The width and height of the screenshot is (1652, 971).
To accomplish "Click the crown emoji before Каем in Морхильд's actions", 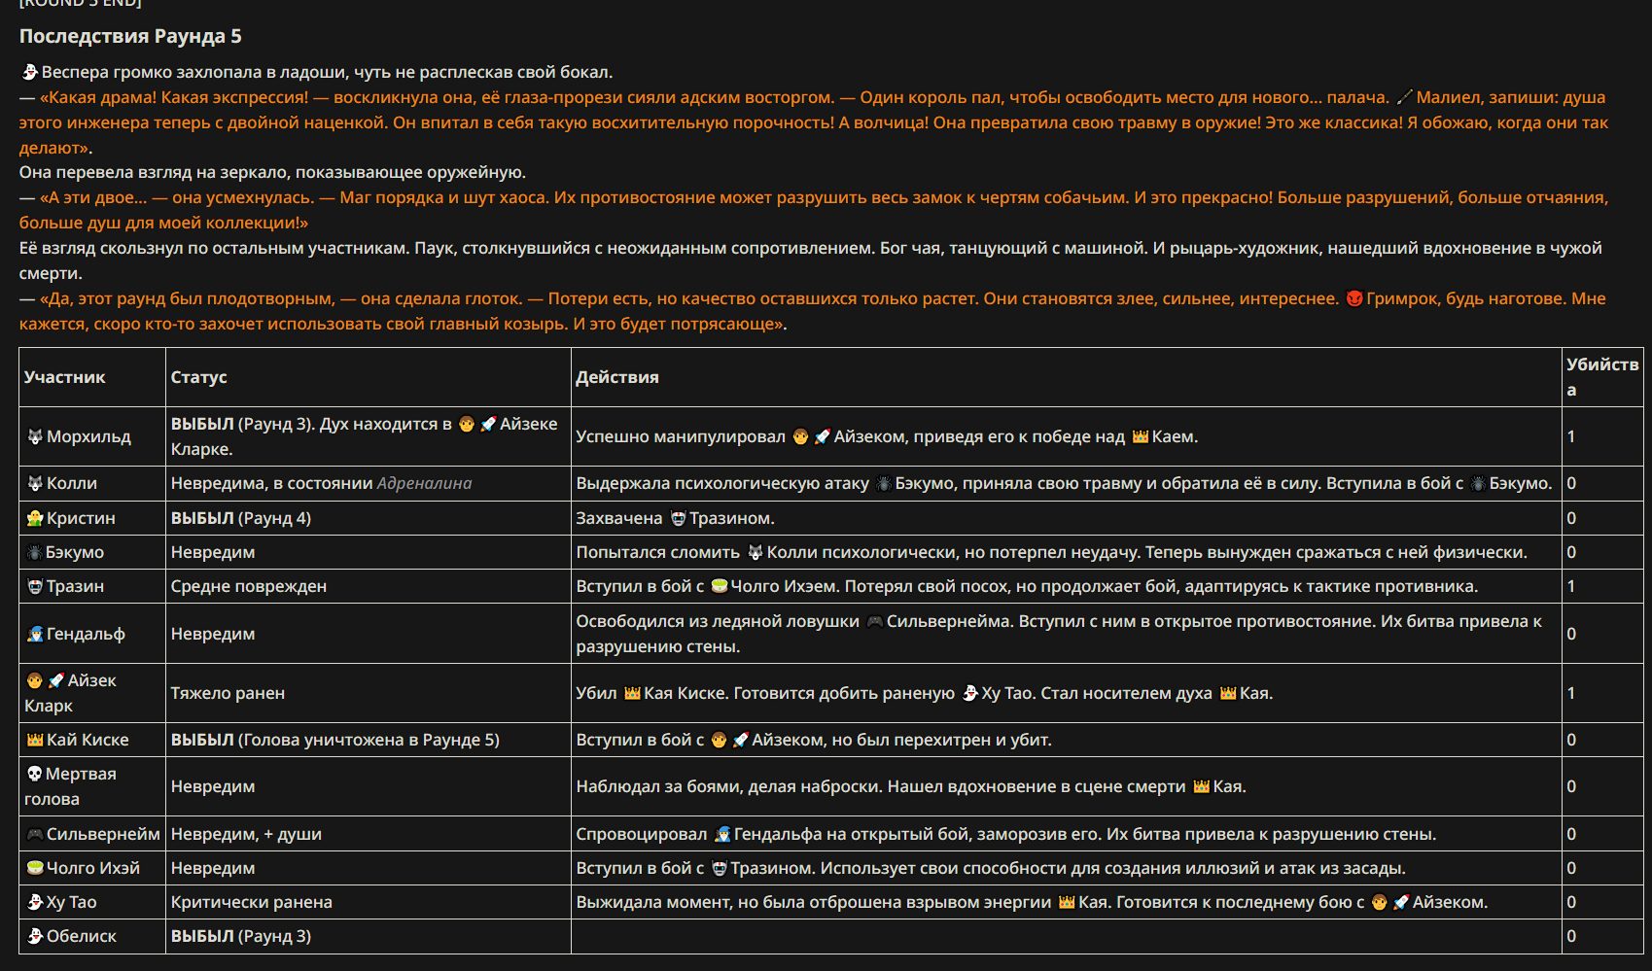I will pos(1141,437).
